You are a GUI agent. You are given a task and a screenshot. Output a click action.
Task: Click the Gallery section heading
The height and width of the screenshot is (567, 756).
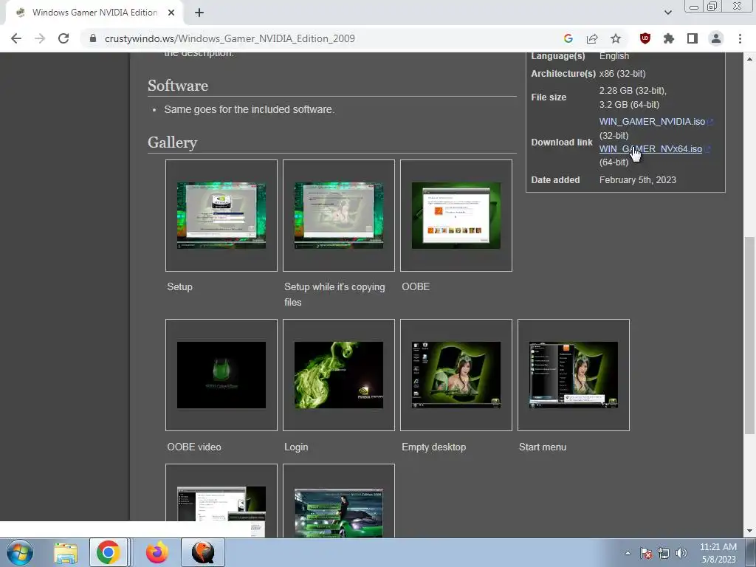pos(172,142)
